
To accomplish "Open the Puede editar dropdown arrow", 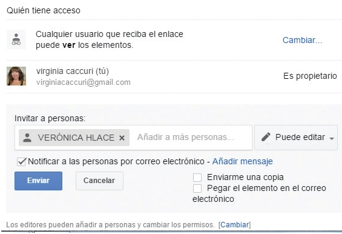I will tap(332, 138).
